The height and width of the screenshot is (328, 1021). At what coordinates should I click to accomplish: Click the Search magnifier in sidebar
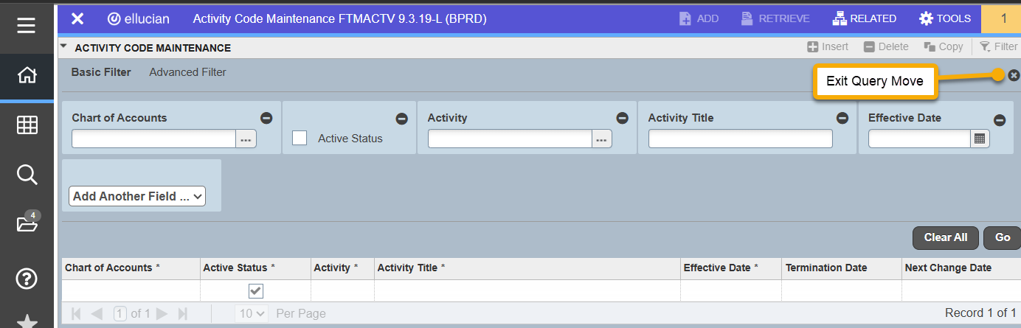27,175
